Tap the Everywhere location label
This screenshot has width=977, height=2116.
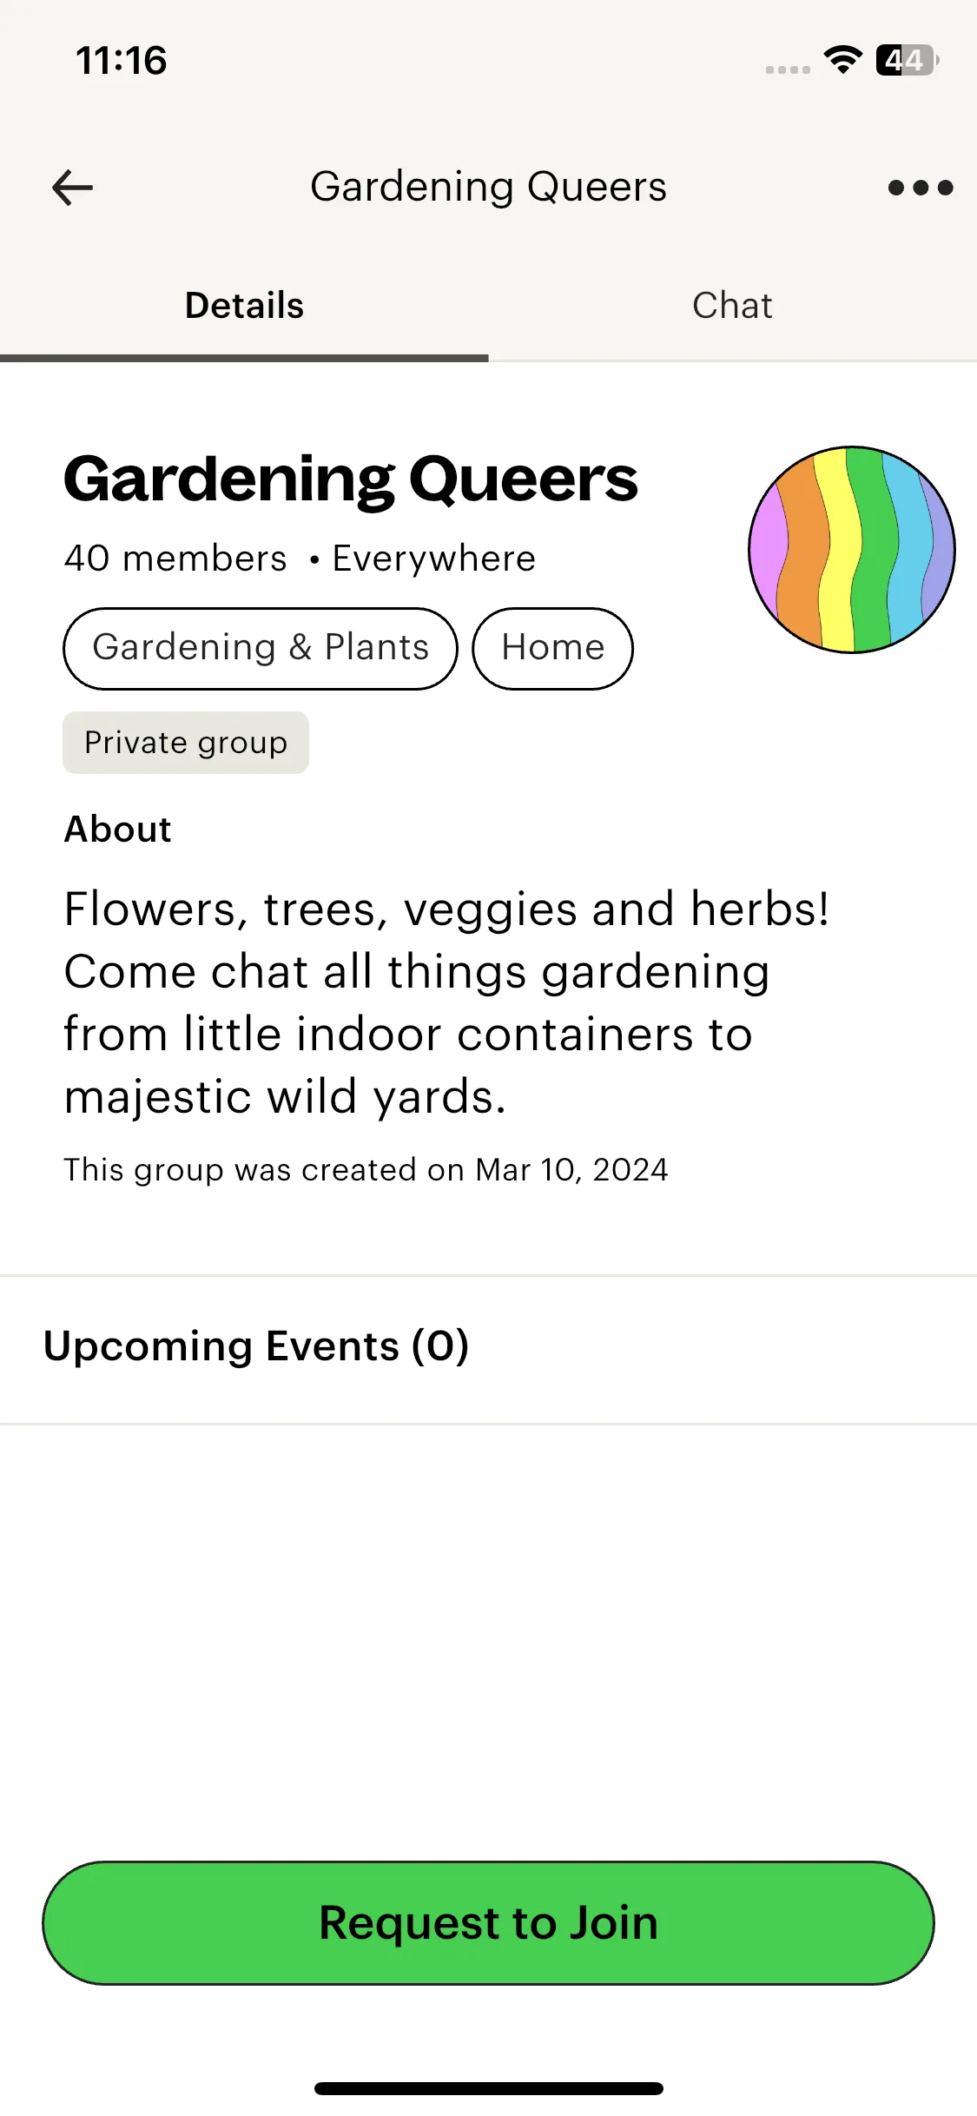(x=433, y=559)
